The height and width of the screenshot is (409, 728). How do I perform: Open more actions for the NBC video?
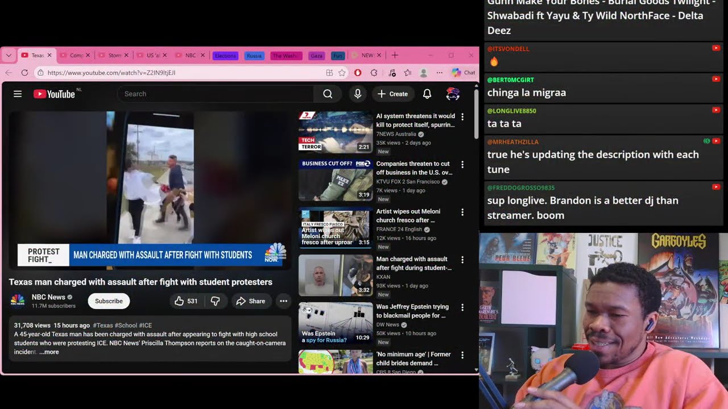tap(283, 301)
